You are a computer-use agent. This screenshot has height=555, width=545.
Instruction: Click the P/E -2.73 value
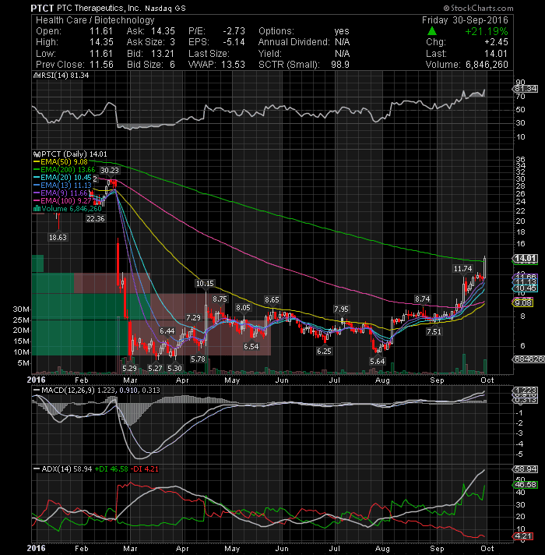234,31
